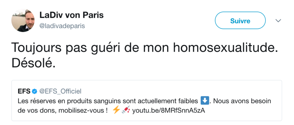
Task: Click the quoted line about réserves en produits sanguins
Action: coord(108,101)
